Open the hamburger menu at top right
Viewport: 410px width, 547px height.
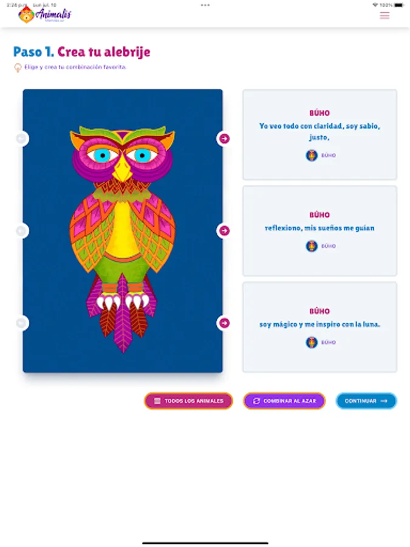[x=384, y=15]
